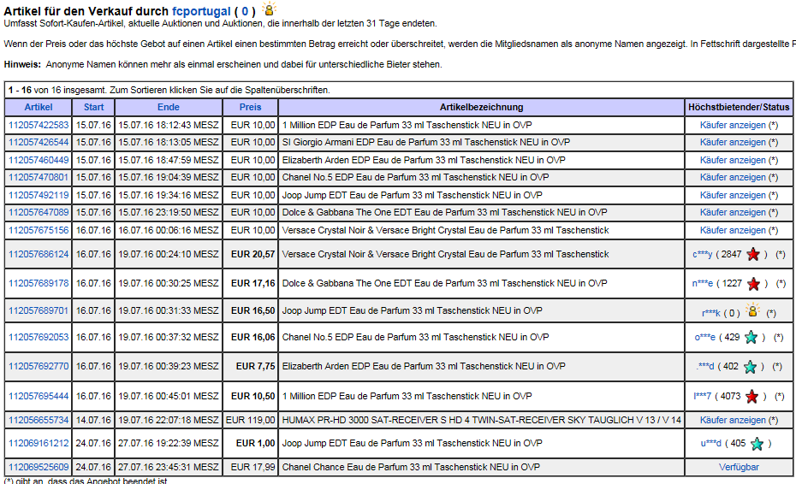Open item 112057647089

tap(39, 212)
